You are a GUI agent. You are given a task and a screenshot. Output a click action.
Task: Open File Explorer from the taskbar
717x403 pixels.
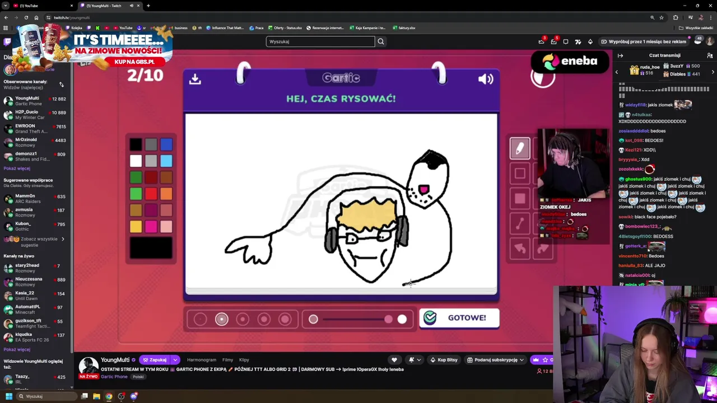point(96,396)
